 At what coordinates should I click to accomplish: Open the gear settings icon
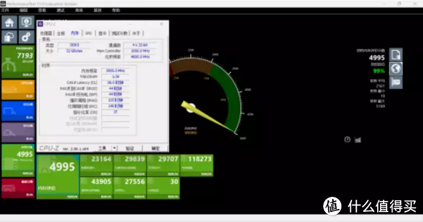tap(26, 37)
